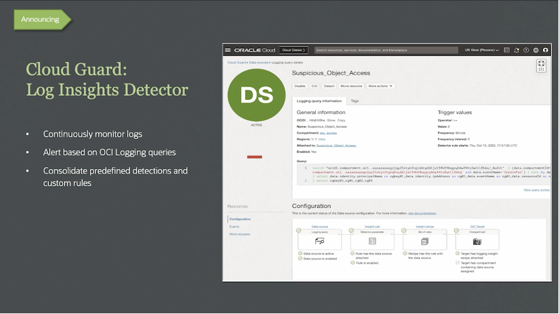Image resolution: width=559 pixels, height=314 pixels.
Task: Click the Compartment folder icon
Action: pyautogui.click(x=477, y=242)
